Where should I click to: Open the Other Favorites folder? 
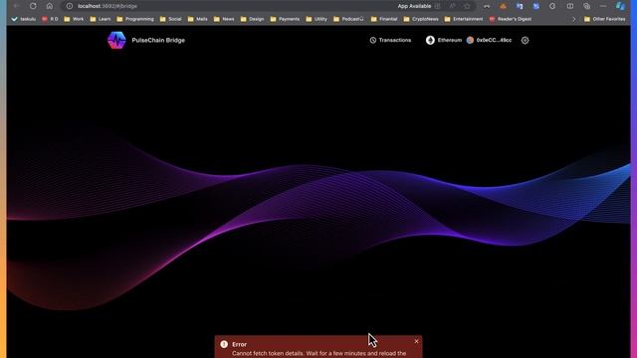[604, 19]
